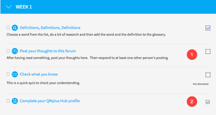Screen dimensions: 216x115
Task: Click the red number 2 marker
Action: 192,102
